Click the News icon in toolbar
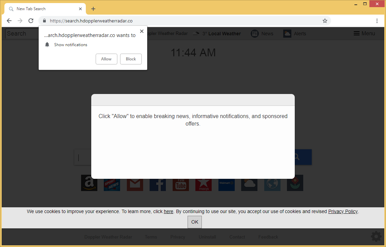 coord(254,34)
